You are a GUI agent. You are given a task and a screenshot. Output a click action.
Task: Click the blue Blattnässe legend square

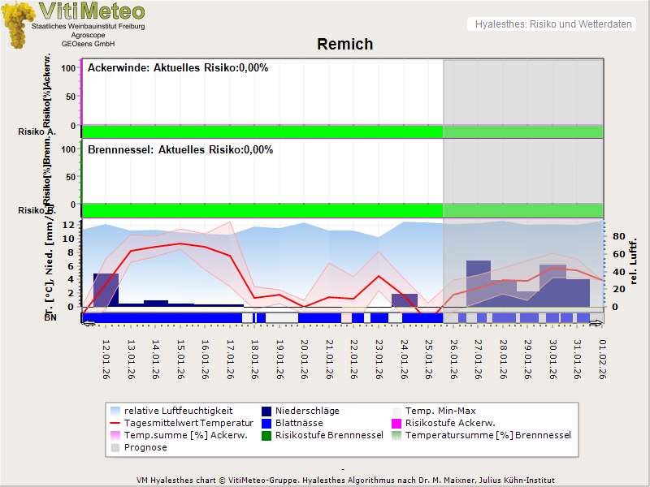pyautogui.click(x=266, y=423)
